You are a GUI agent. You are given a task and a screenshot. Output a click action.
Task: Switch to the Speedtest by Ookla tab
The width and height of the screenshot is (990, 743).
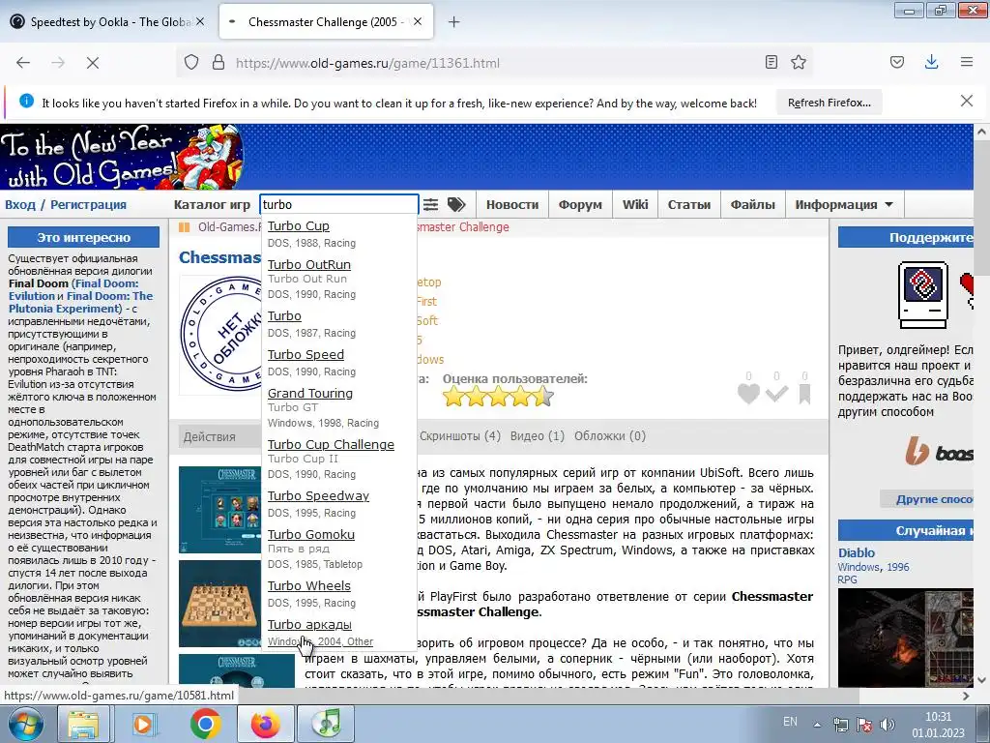(x=106, y=21)
